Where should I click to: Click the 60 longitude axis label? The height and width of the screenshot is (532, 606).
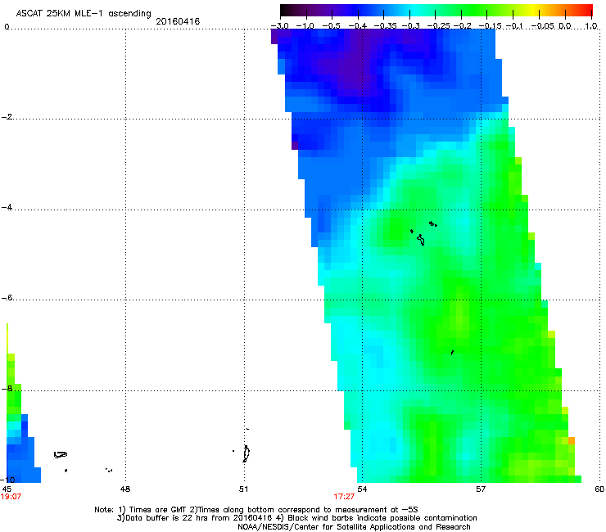[x=599, y=489]
